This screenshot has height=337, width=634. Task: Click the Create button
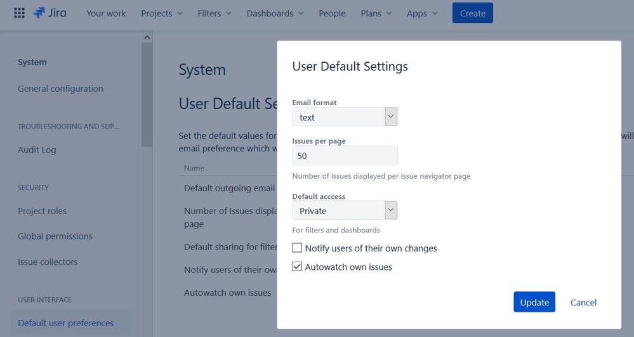click(472, 13)
